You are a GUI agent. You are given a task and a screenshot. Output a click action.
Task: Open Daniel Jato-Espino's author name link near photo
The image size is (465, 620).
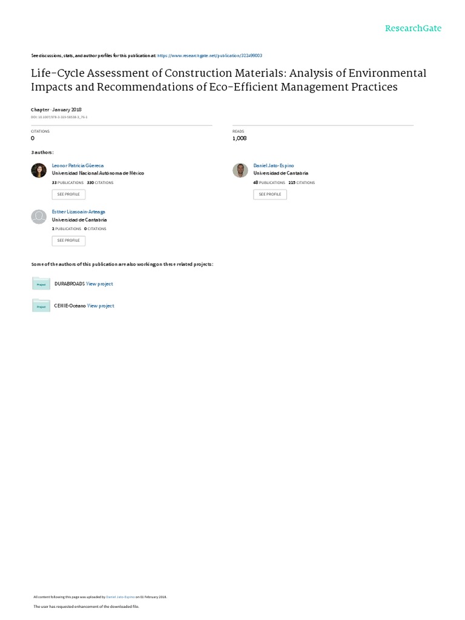pyautogui.click(x=273, y=165)
